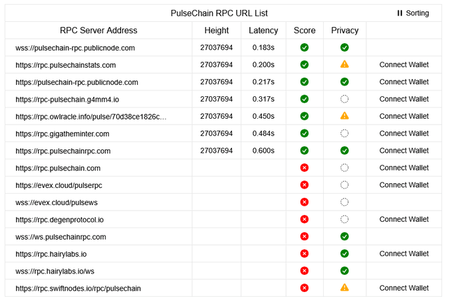Click dotted privacy circle for rpc.gigatheminter.com
The height and width of the screenshot is (304, 452).
pos(344,133)
